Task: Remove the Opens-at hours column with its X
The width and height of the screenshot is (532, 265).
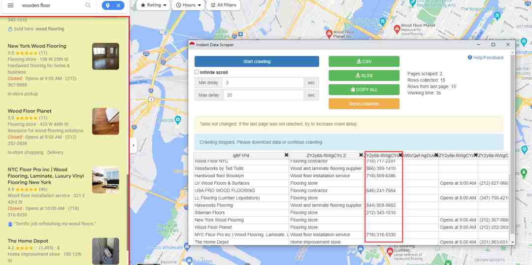Action: pyautogui.click(x=476, y=155)
